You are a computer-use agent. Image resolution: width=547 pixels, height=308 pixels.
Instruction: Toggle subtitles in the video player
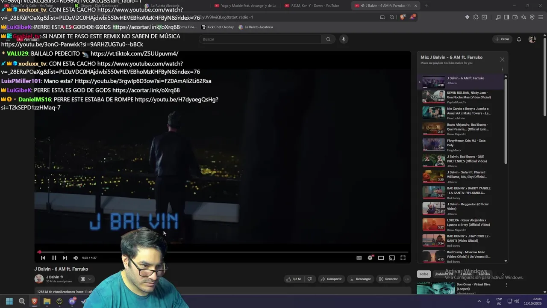click(359, 258)
